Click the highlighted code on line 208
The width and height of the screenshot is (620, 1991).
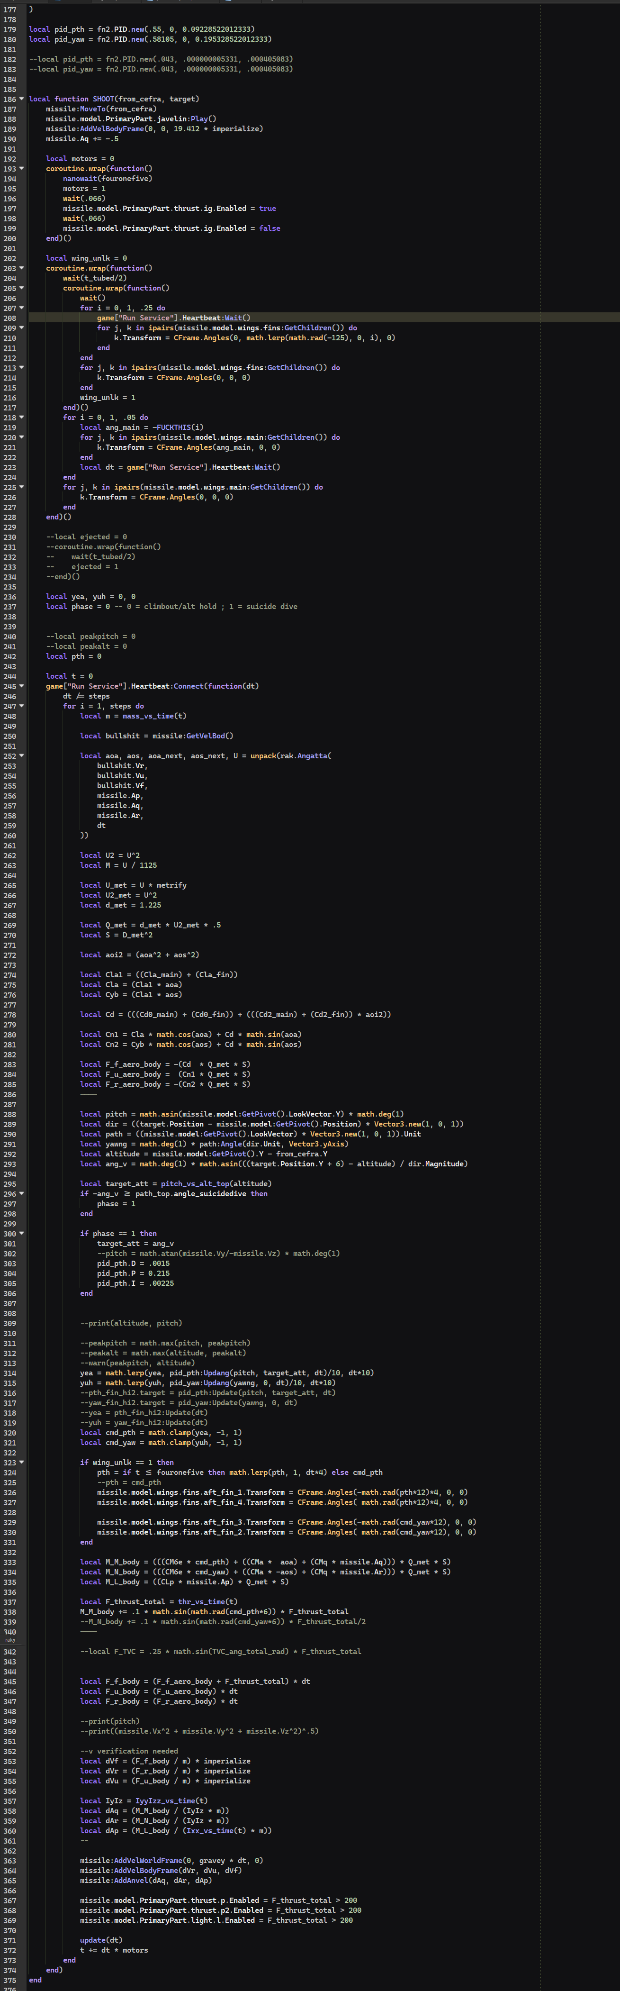174,318
